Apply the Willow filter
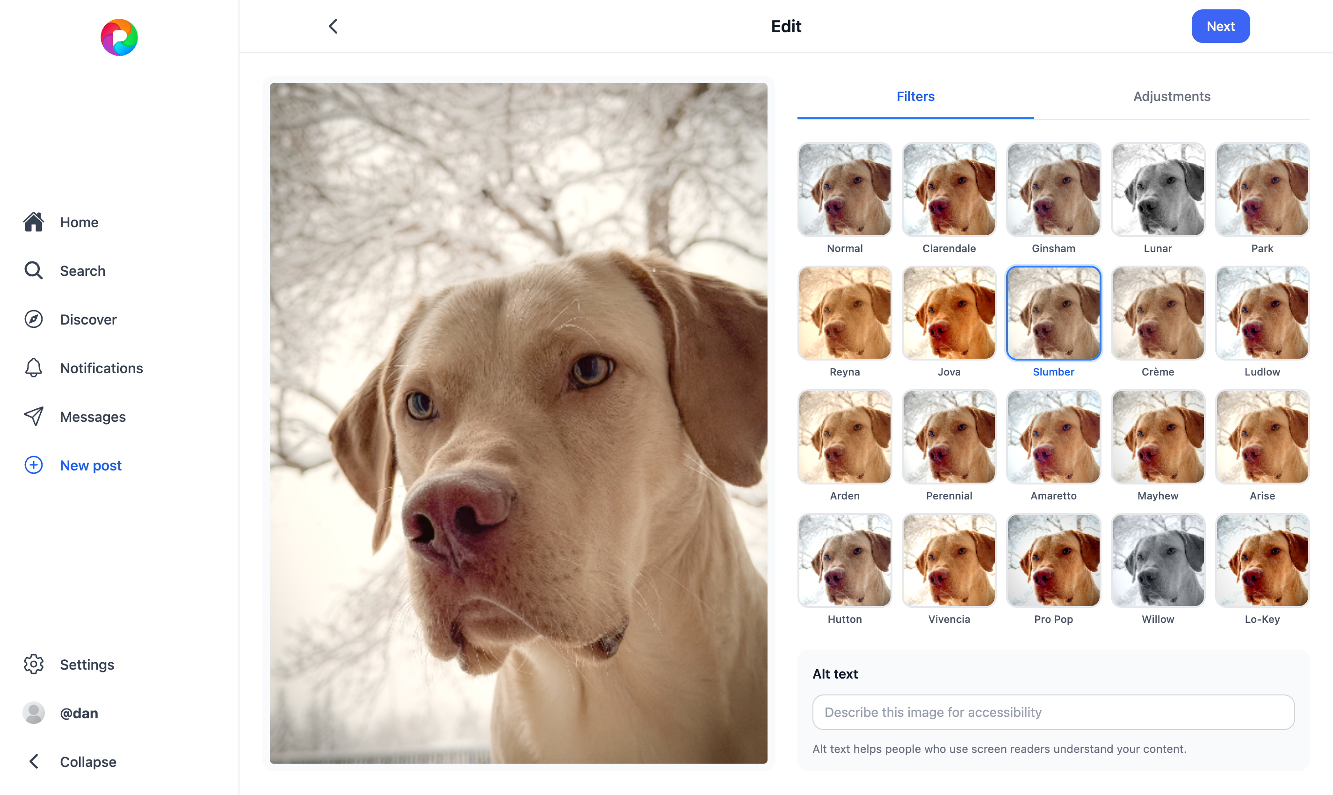This screenshot has height=795, width=1333. pyautogui.click(x=1157, y=560)
